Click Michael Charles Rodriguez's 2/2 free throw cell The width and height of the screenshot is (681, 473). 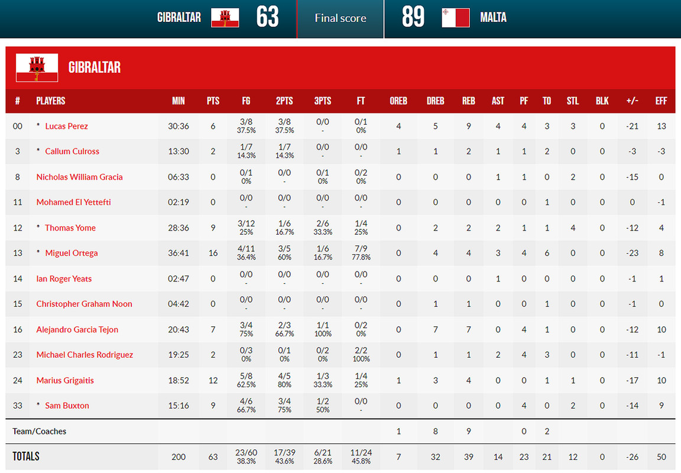coord(361,354)
